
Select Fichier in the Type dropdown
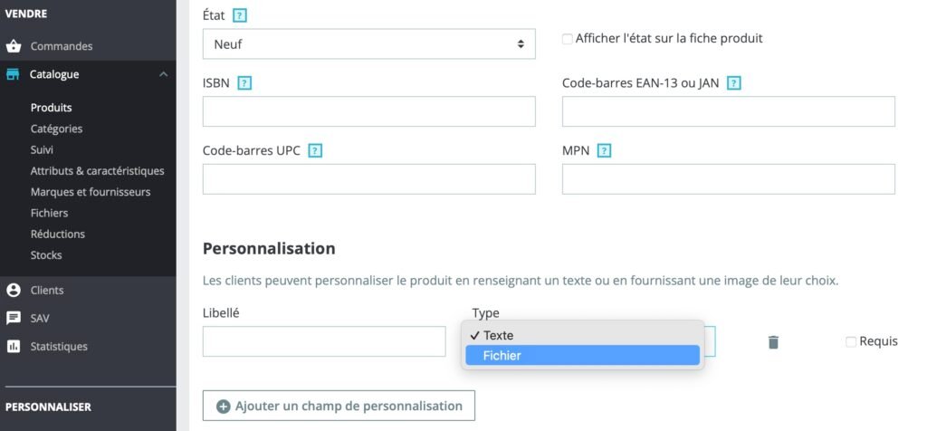coord(582,355)
